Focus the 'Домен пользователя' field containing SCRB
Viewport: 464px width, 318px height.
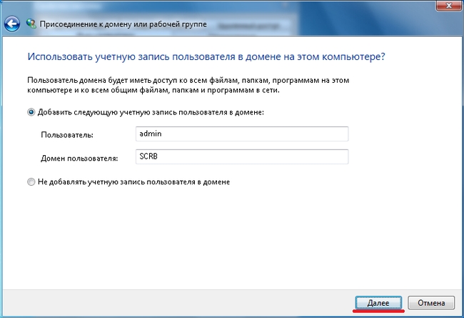[x=242, y=156]
